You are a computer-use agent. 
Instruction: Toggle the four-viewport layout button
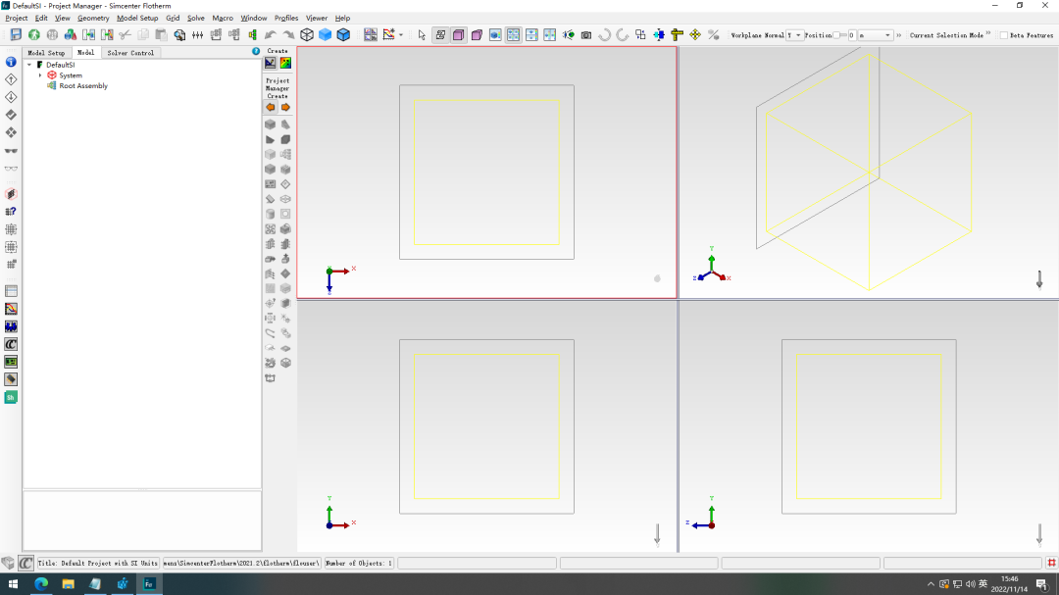click(513, 34)
